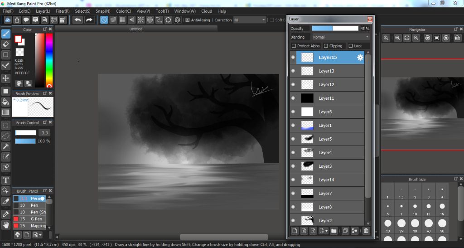This screenshot has height=248, width=464.
Task: Click hue color bar in Color panel
Action: coord(49,60)
